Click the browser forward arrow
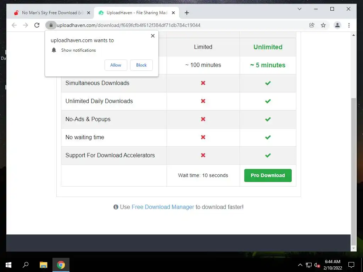 tap(26, 25)
